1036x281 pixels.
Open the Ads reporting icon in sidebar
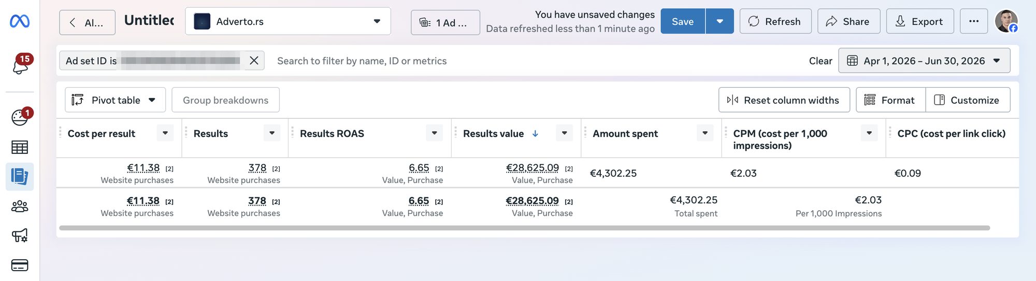[20, 177]
